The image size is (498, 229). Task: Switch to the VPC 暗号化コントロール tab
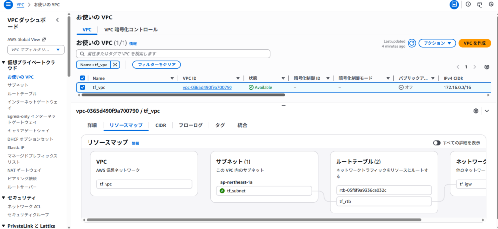[x=130, y=30]
